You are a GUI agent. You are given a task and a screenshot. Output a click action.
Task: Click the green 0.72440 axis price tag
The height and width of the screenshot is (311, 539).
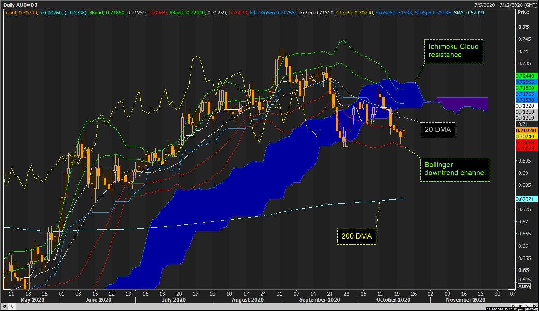tap(527, 76)
